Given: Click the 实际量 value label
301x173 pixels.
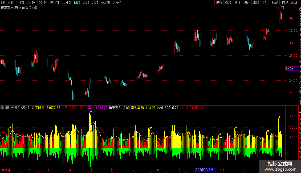Looking at the screenshot, I should tap(48, 108).
